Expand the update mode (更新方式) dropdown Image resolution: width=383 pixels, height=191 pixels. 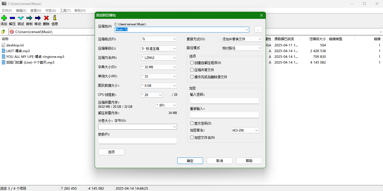[242, 39]
